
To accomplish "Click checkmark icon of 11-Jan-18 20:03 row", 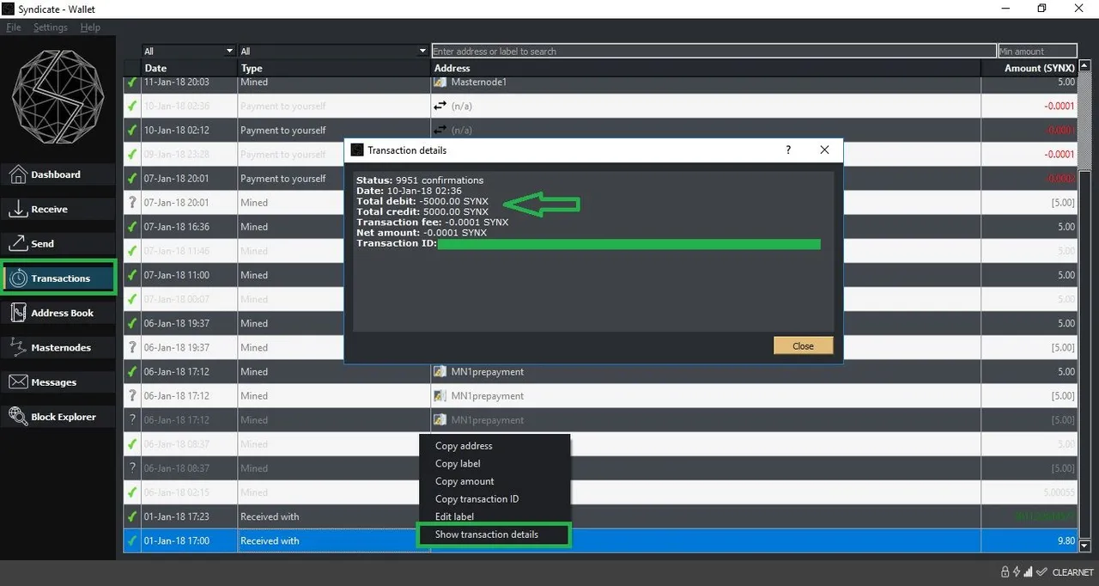I will (132, 82).
